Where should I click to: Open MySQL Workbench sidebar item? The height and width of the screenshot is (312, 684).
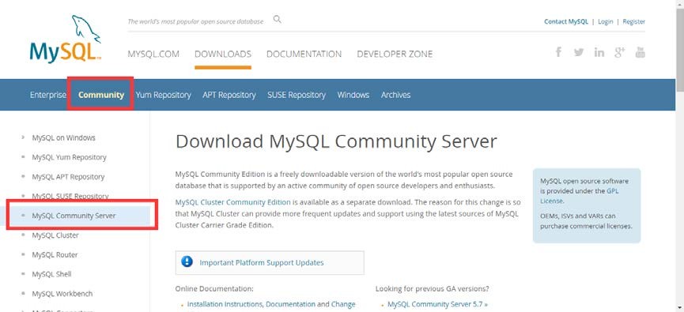62,294
